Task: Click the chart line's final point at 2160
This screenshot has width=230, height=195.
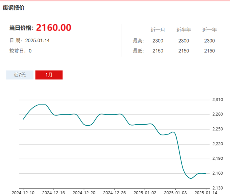Action: 206,174
